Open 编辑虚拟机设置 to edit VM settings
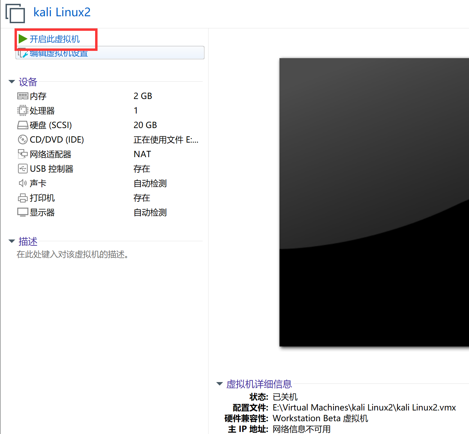The height and width of the screenshot is (434, 469). 58,54
